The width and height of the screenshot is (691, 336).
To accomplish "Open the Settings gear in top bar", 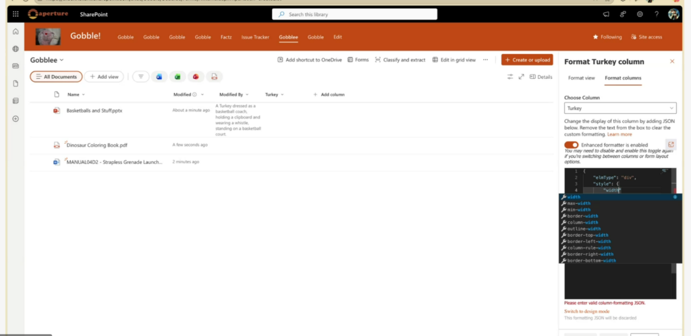I will pyautogui.click(x=640, y=14).
